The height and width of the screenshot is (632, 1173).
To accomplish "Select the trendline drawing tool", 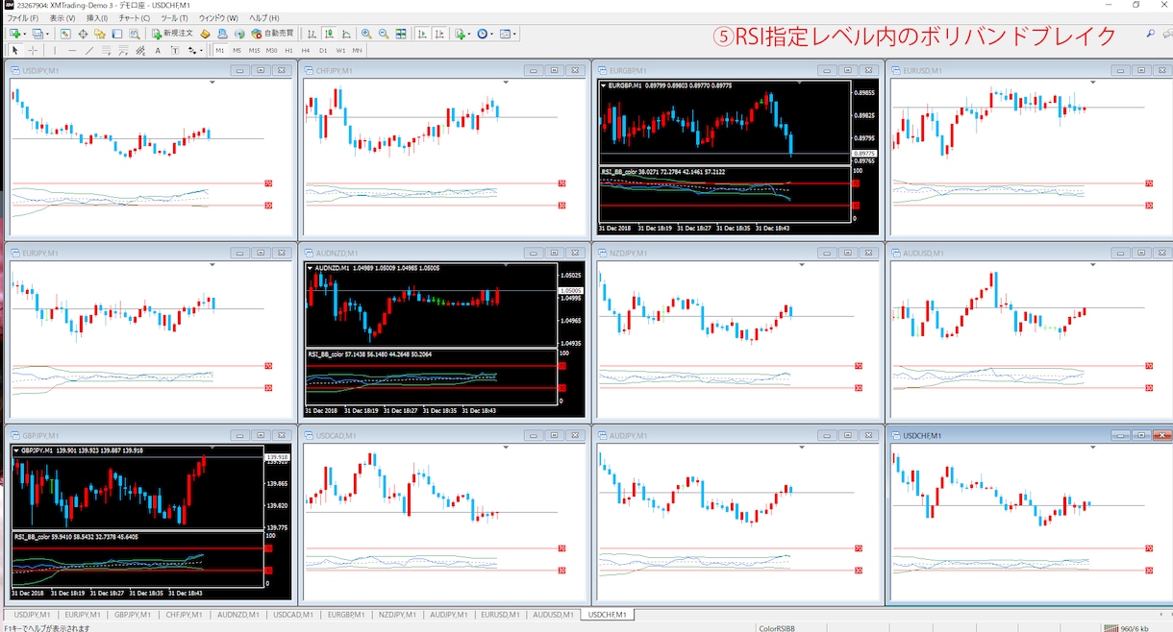I will click(89, 50).
